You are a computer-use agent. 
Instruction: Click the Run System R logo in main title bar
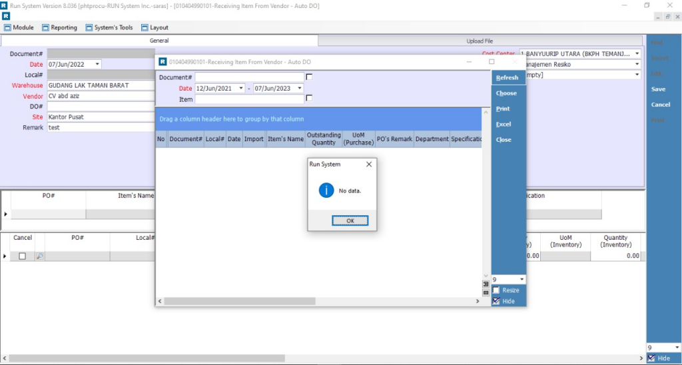[4, 5]
